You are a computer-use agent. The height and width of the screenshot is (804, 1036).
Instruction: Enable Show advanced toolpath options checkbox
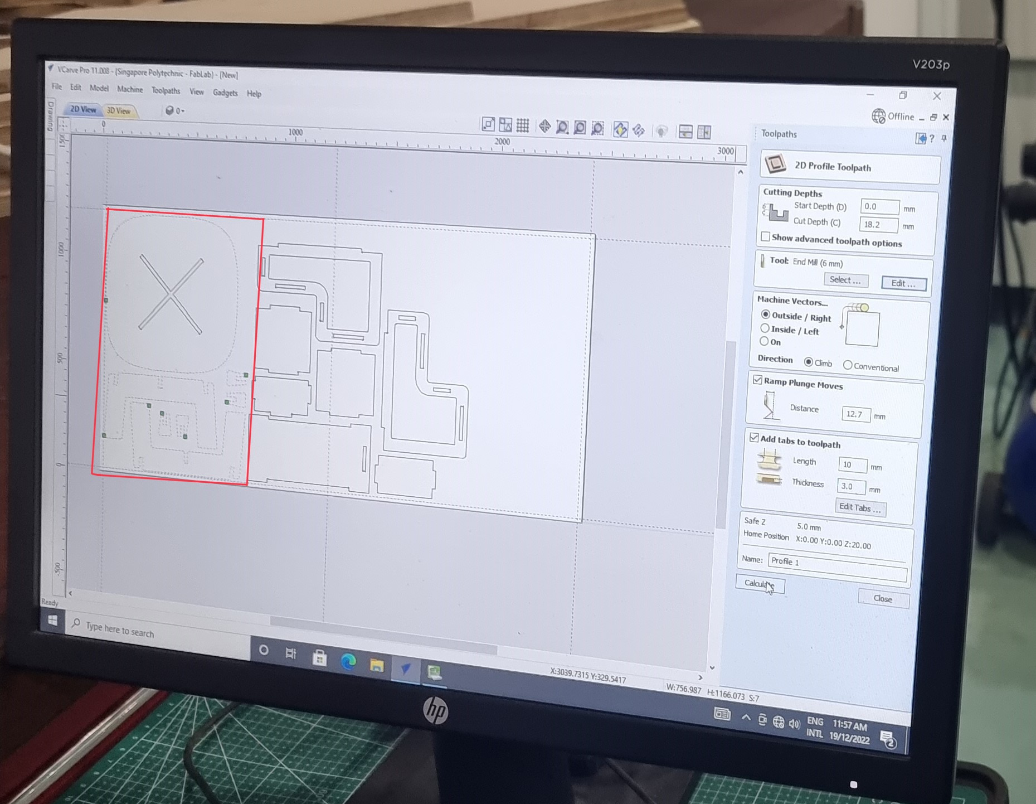[x=766, y=237]
